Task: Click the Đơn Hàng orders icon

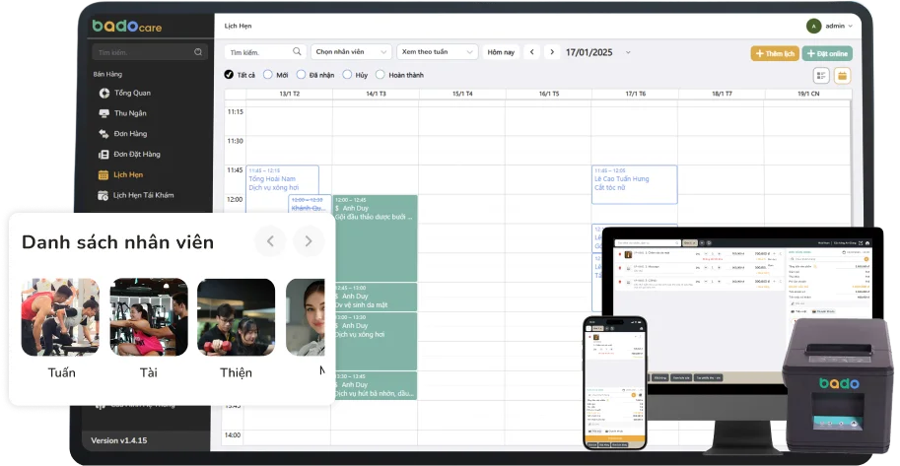Action: point(104,134)
